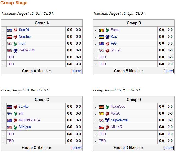Click the Belgian flag next to Feast
The width and height of the screenshot is (179, 154).
[x=101, y=30]
